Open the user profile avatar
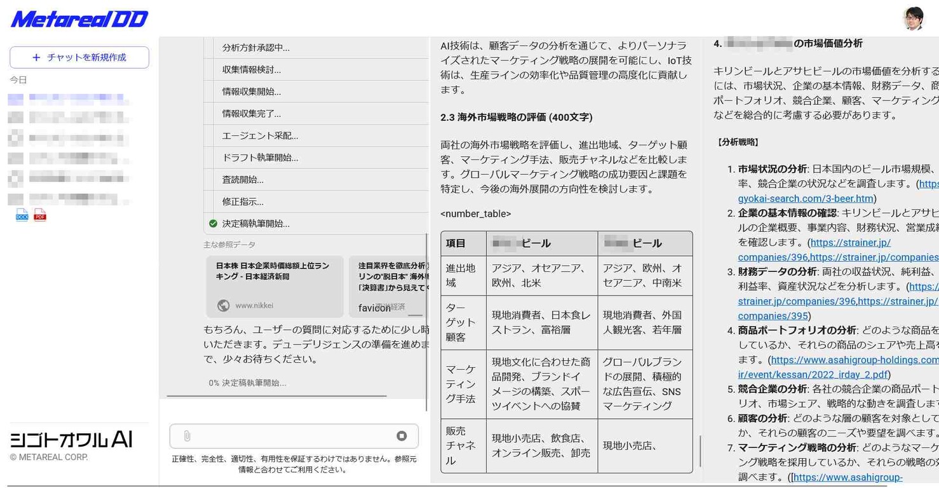The image size is (939, 488). 914,18
